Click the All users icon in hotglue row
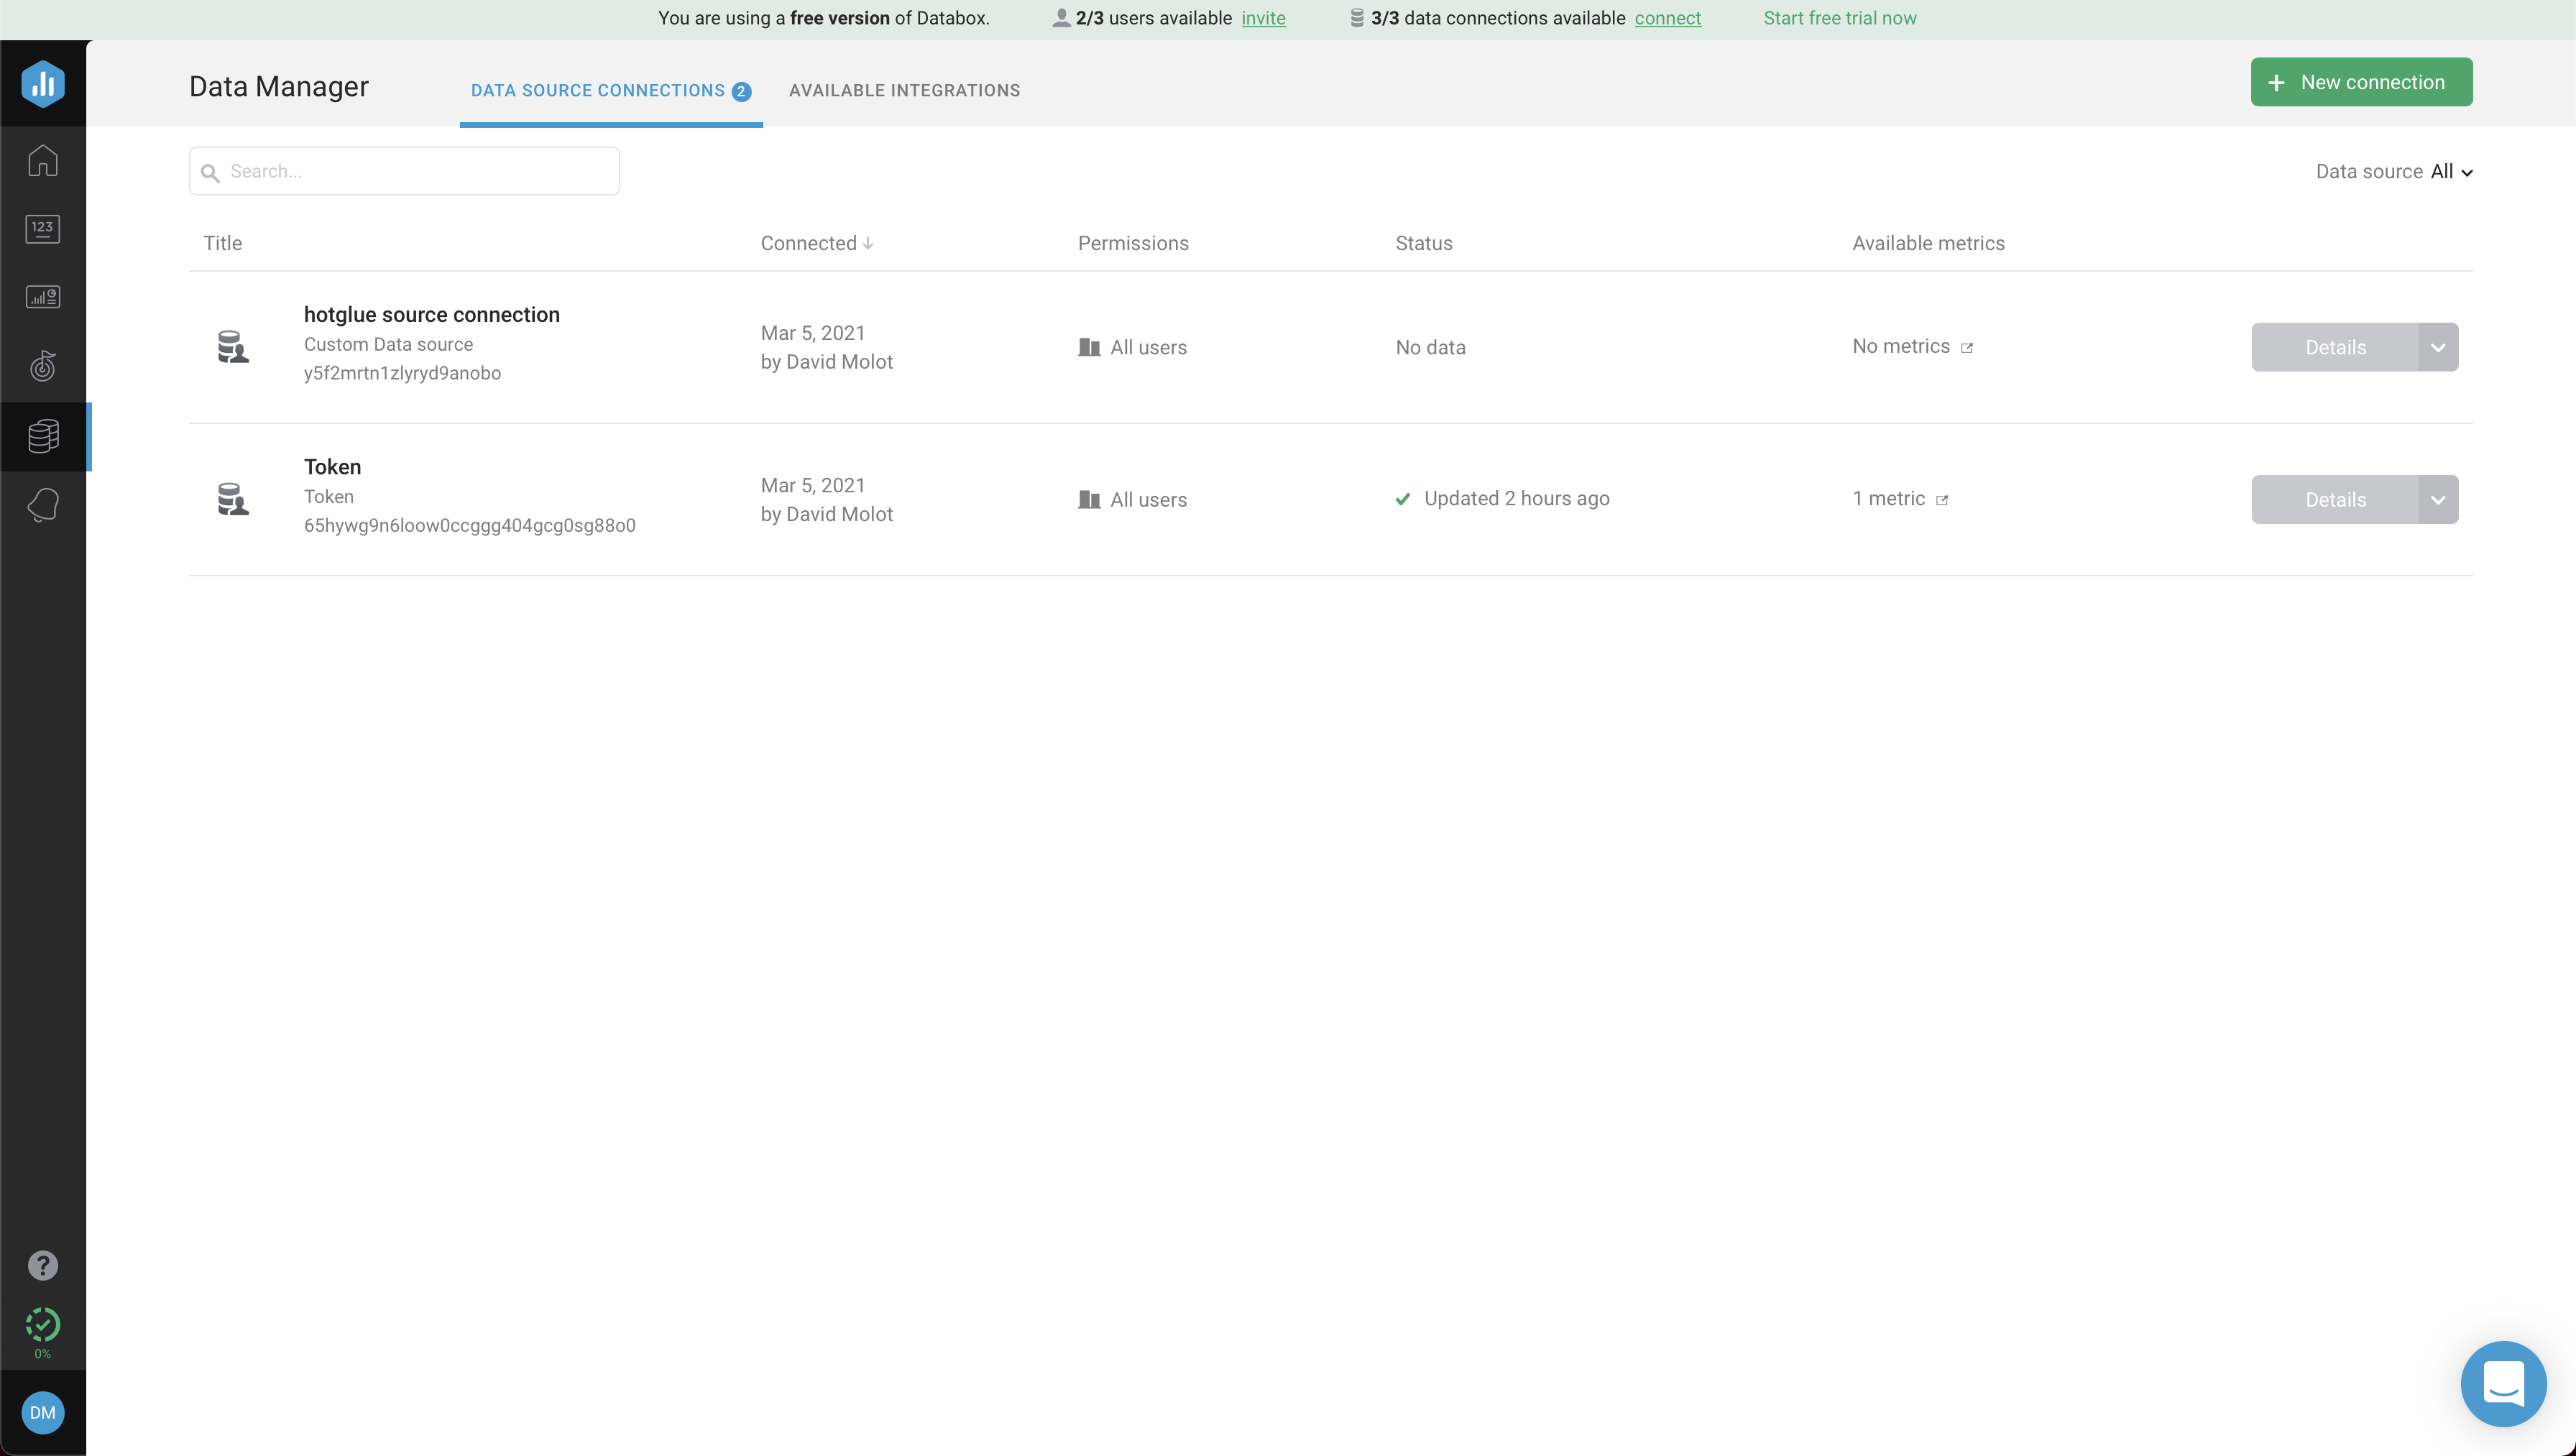 point(1089,347)
